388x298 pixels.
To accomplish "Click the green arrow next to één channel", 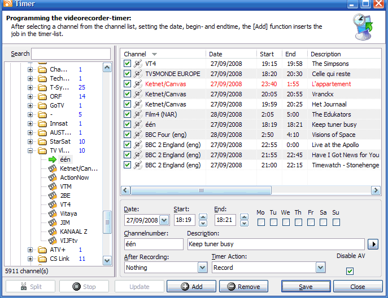I will (52, 159).
